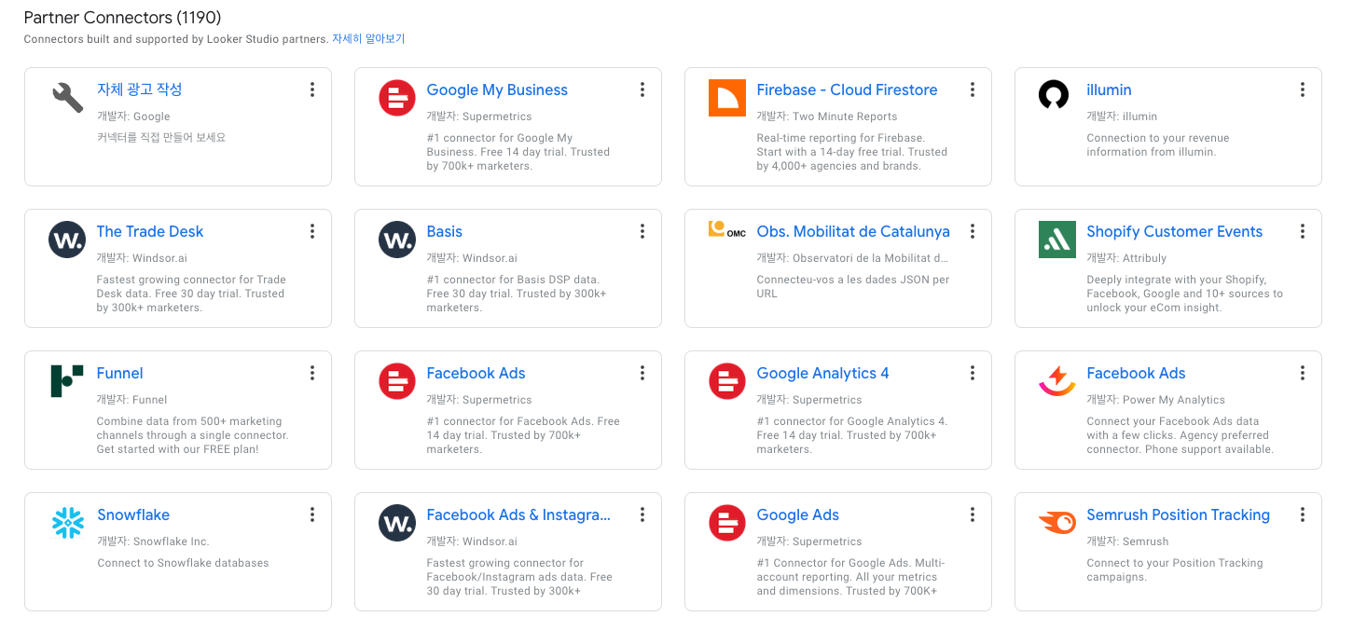
Task: Open the three-dot menu on the Snowflake card
Action: [312, 514]
